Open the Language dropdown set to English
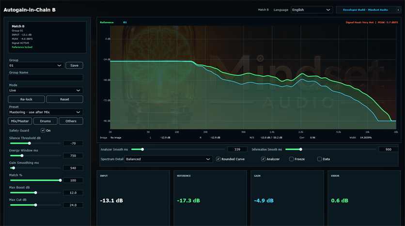This screenshot has height=226, width=405. click(312, 10)
